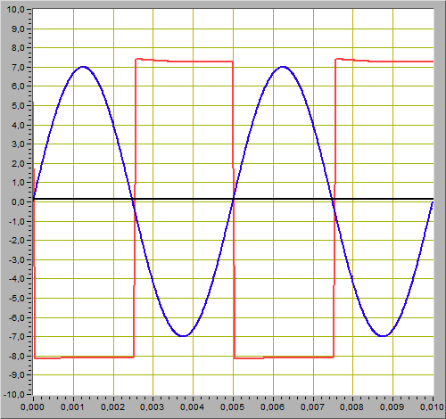Select the y-axis value "1,0"
The image size is (446, 419).
click(x=18, y=183)
